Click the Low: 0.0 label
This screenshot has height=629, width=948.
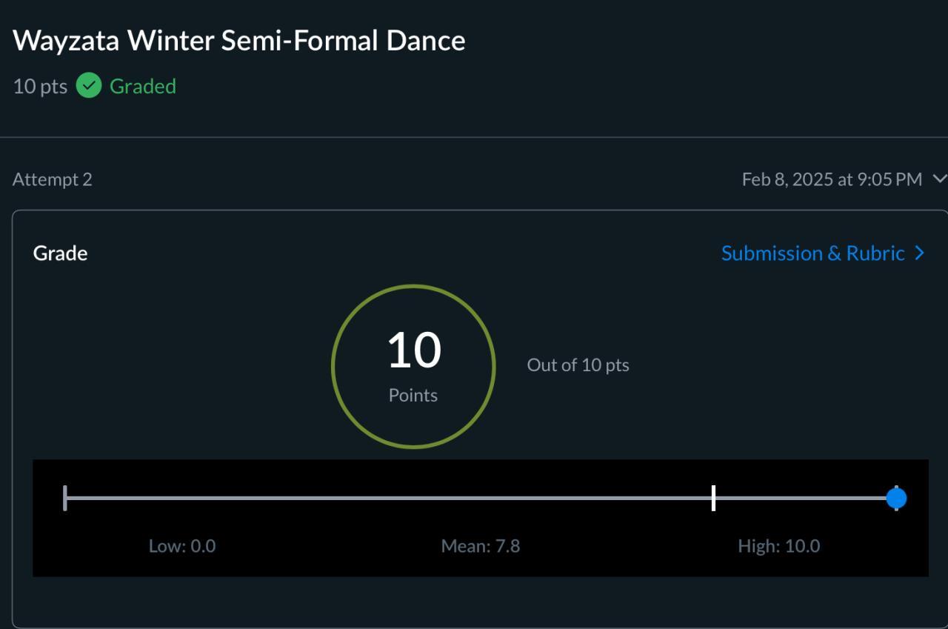[182, 546]
